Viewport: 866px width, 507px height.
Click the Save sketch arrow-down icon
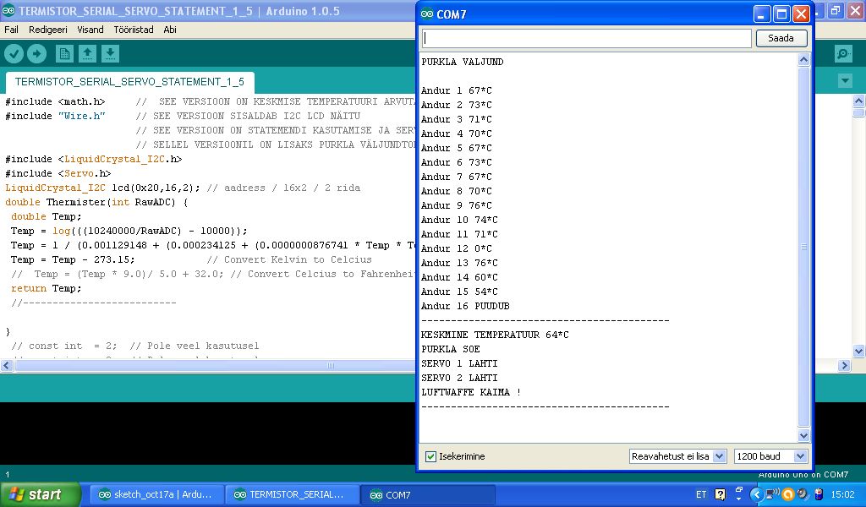110,54
